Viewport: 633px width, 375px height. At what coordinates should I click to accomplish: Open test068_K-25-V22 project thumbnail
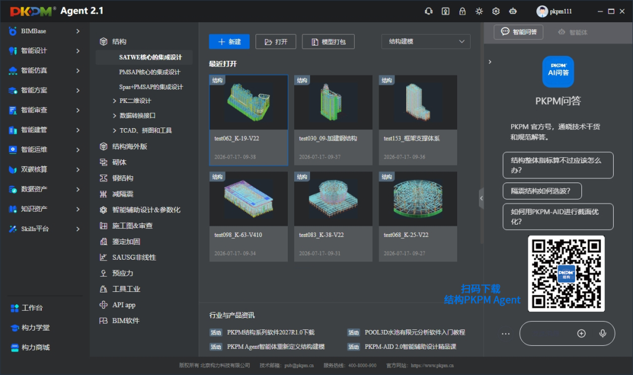(418, 198)
